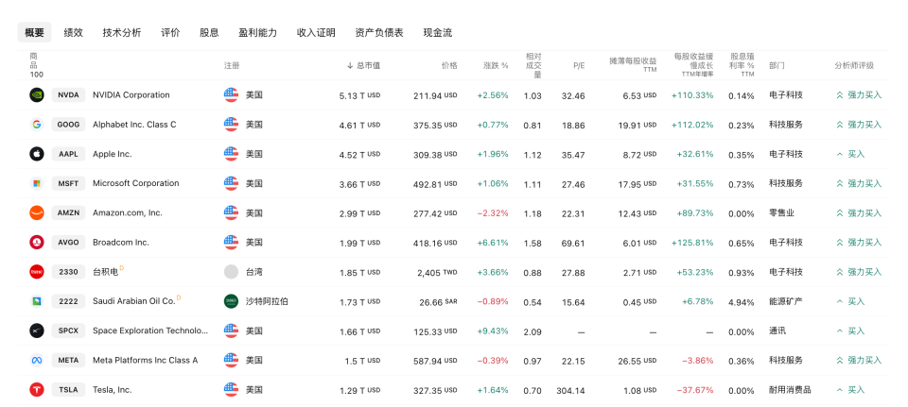The width and height of the screenshot is (908, 407).
Task: Click the Taiwan placeholder flag icon
Action: tap(231, 272)
